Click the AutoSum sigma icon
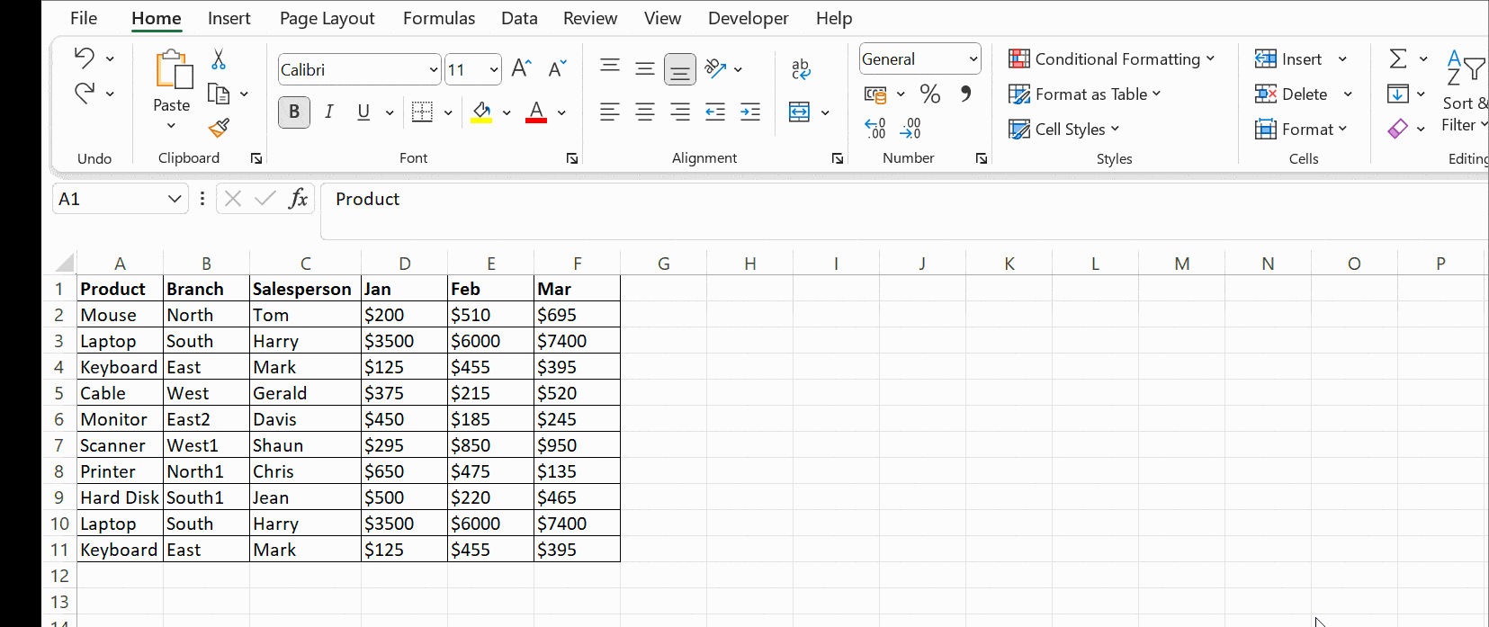Screen dimensions: 1489x627 [x=1397, y=59]
